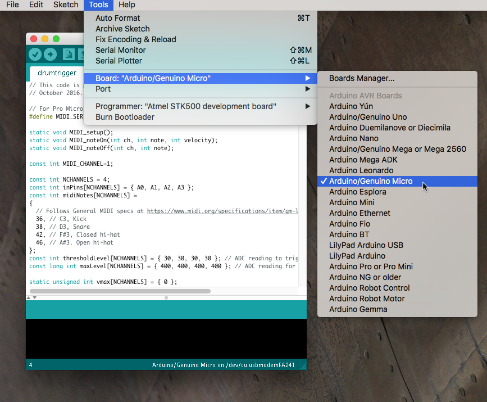Open the Programmer submenu arrow
Viewport: 487px width, 402px height.
[x=307, y=106]
